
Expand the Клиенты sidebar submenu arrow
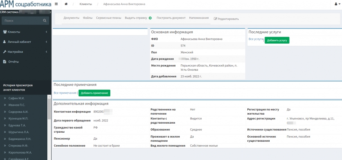47,32
